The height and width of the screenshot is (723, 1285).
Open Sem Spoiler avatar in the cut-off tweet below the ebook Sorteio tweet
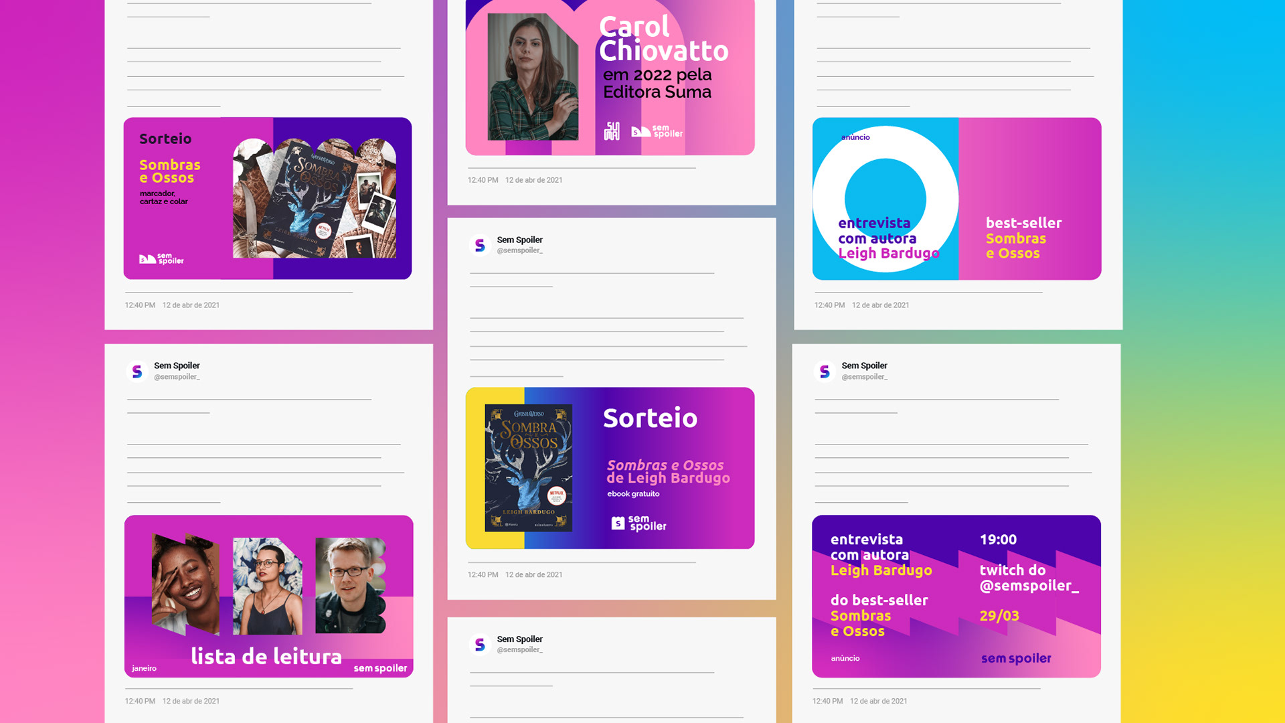point(480,645)
